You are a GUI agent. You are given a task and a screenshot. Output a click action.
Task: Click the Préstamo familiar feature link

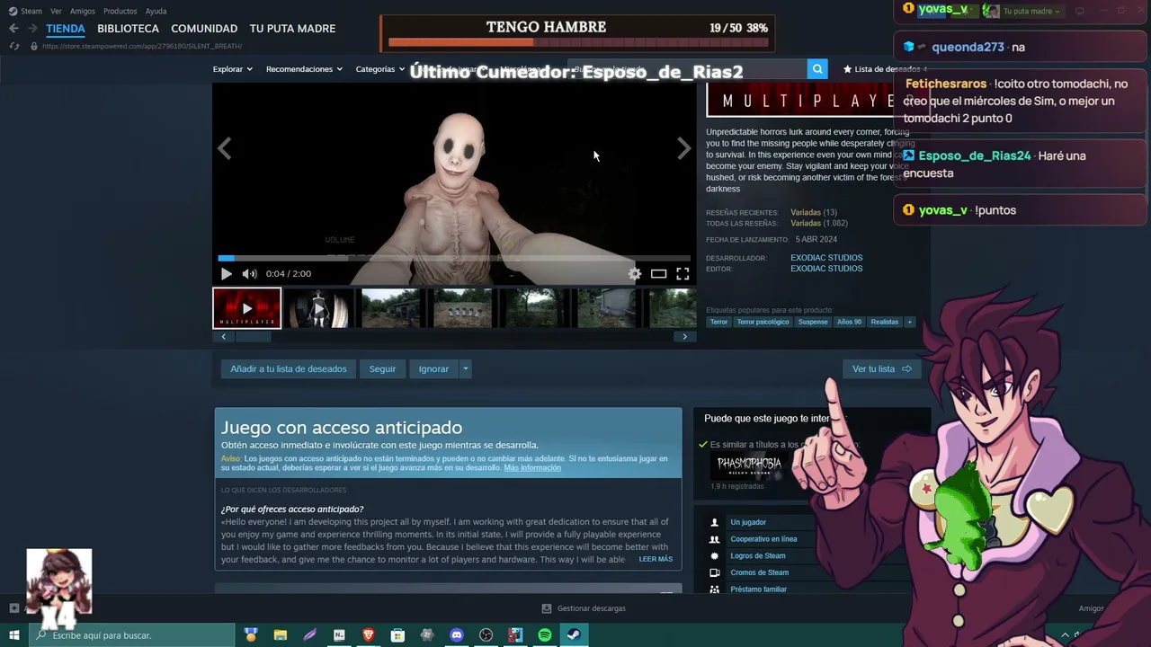pos(759,589)
